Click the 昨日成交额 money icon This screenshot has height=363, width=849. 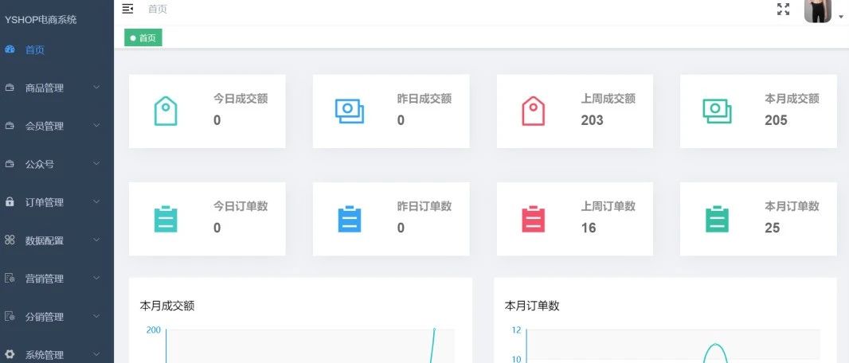[349, 111]
